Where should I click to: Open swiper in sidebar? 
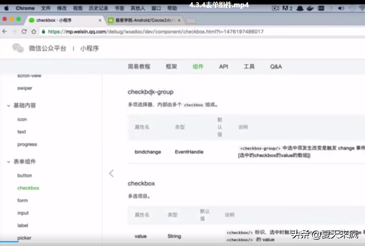[x=25, y=88]
